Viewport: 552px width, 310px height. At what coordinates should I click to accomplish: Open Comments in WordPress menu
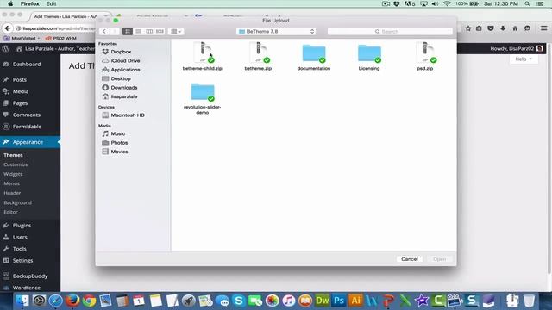pos(27,115)
